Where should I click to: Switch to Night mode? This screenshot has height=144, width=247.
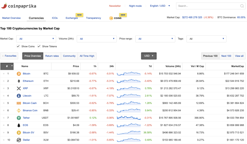135,6
